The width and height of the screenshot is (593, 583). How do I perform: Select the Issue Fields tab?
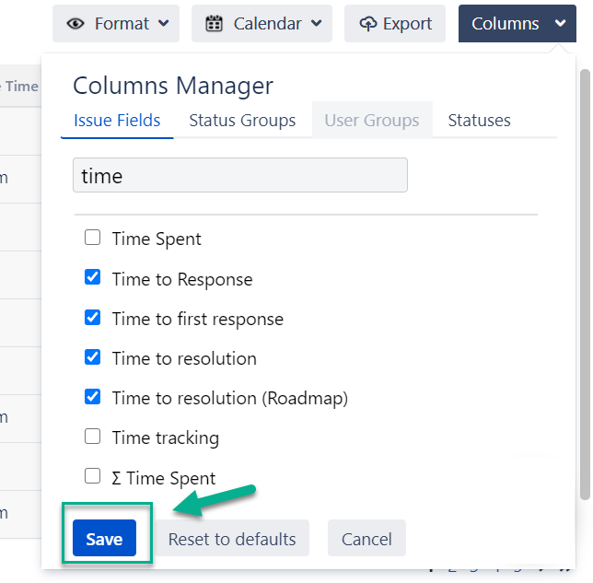pyautogui.click(x=117, y=121)
